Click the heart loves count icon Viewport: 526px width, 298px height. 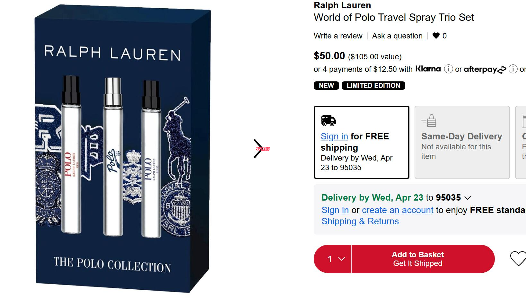coord(436,36)
